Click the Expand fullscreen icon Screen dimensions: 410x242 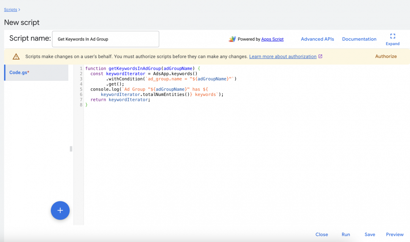pos(393,36)
